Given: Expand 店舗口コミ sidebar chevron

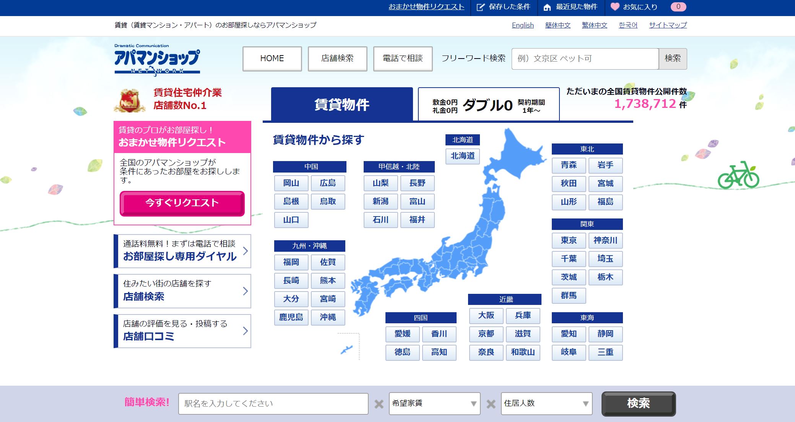Looking at the screenshot, I should point(245,331).
